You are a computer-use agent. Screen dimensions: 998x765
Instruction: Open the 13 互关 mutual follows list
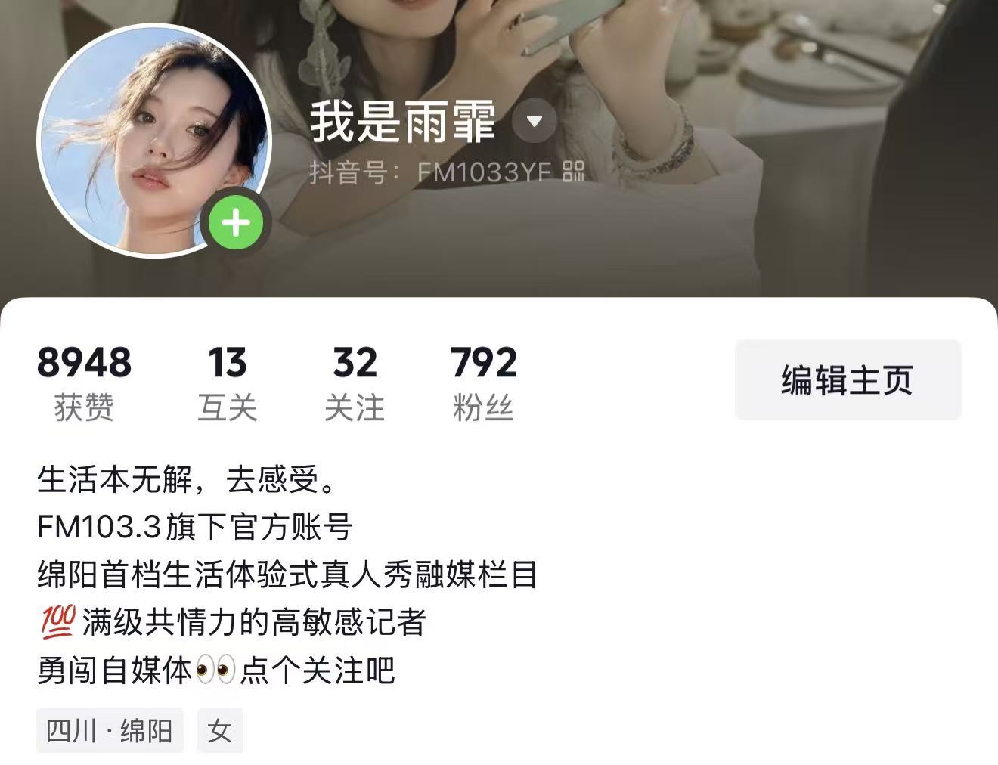coord(228,383)
